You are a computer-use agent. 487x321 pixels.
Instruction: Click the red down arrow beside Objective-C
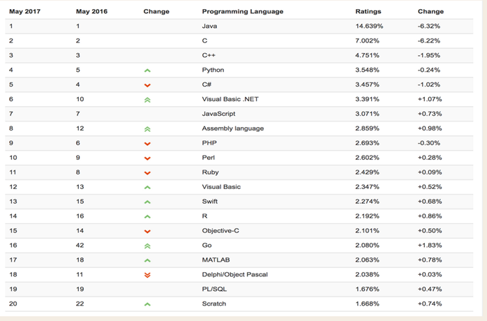147,231
